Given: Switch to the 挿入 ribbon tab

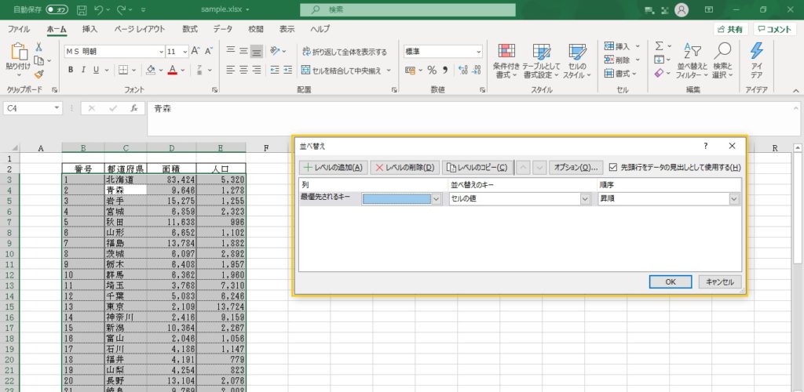Looking at the screenshot, I should pyautogui.click(x=90, y=29).
